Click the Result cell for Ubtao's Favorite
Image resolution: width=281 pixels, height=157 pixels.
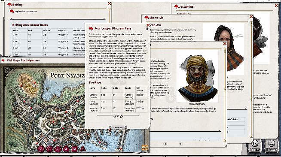[130, 96]
